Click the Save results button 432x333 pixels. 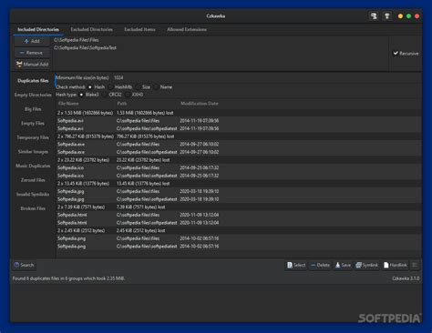click(343, 265)
